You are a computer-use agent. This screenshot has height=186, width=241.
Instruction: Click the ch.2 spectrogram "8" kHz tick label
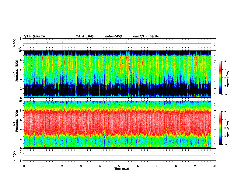(21, 111)
